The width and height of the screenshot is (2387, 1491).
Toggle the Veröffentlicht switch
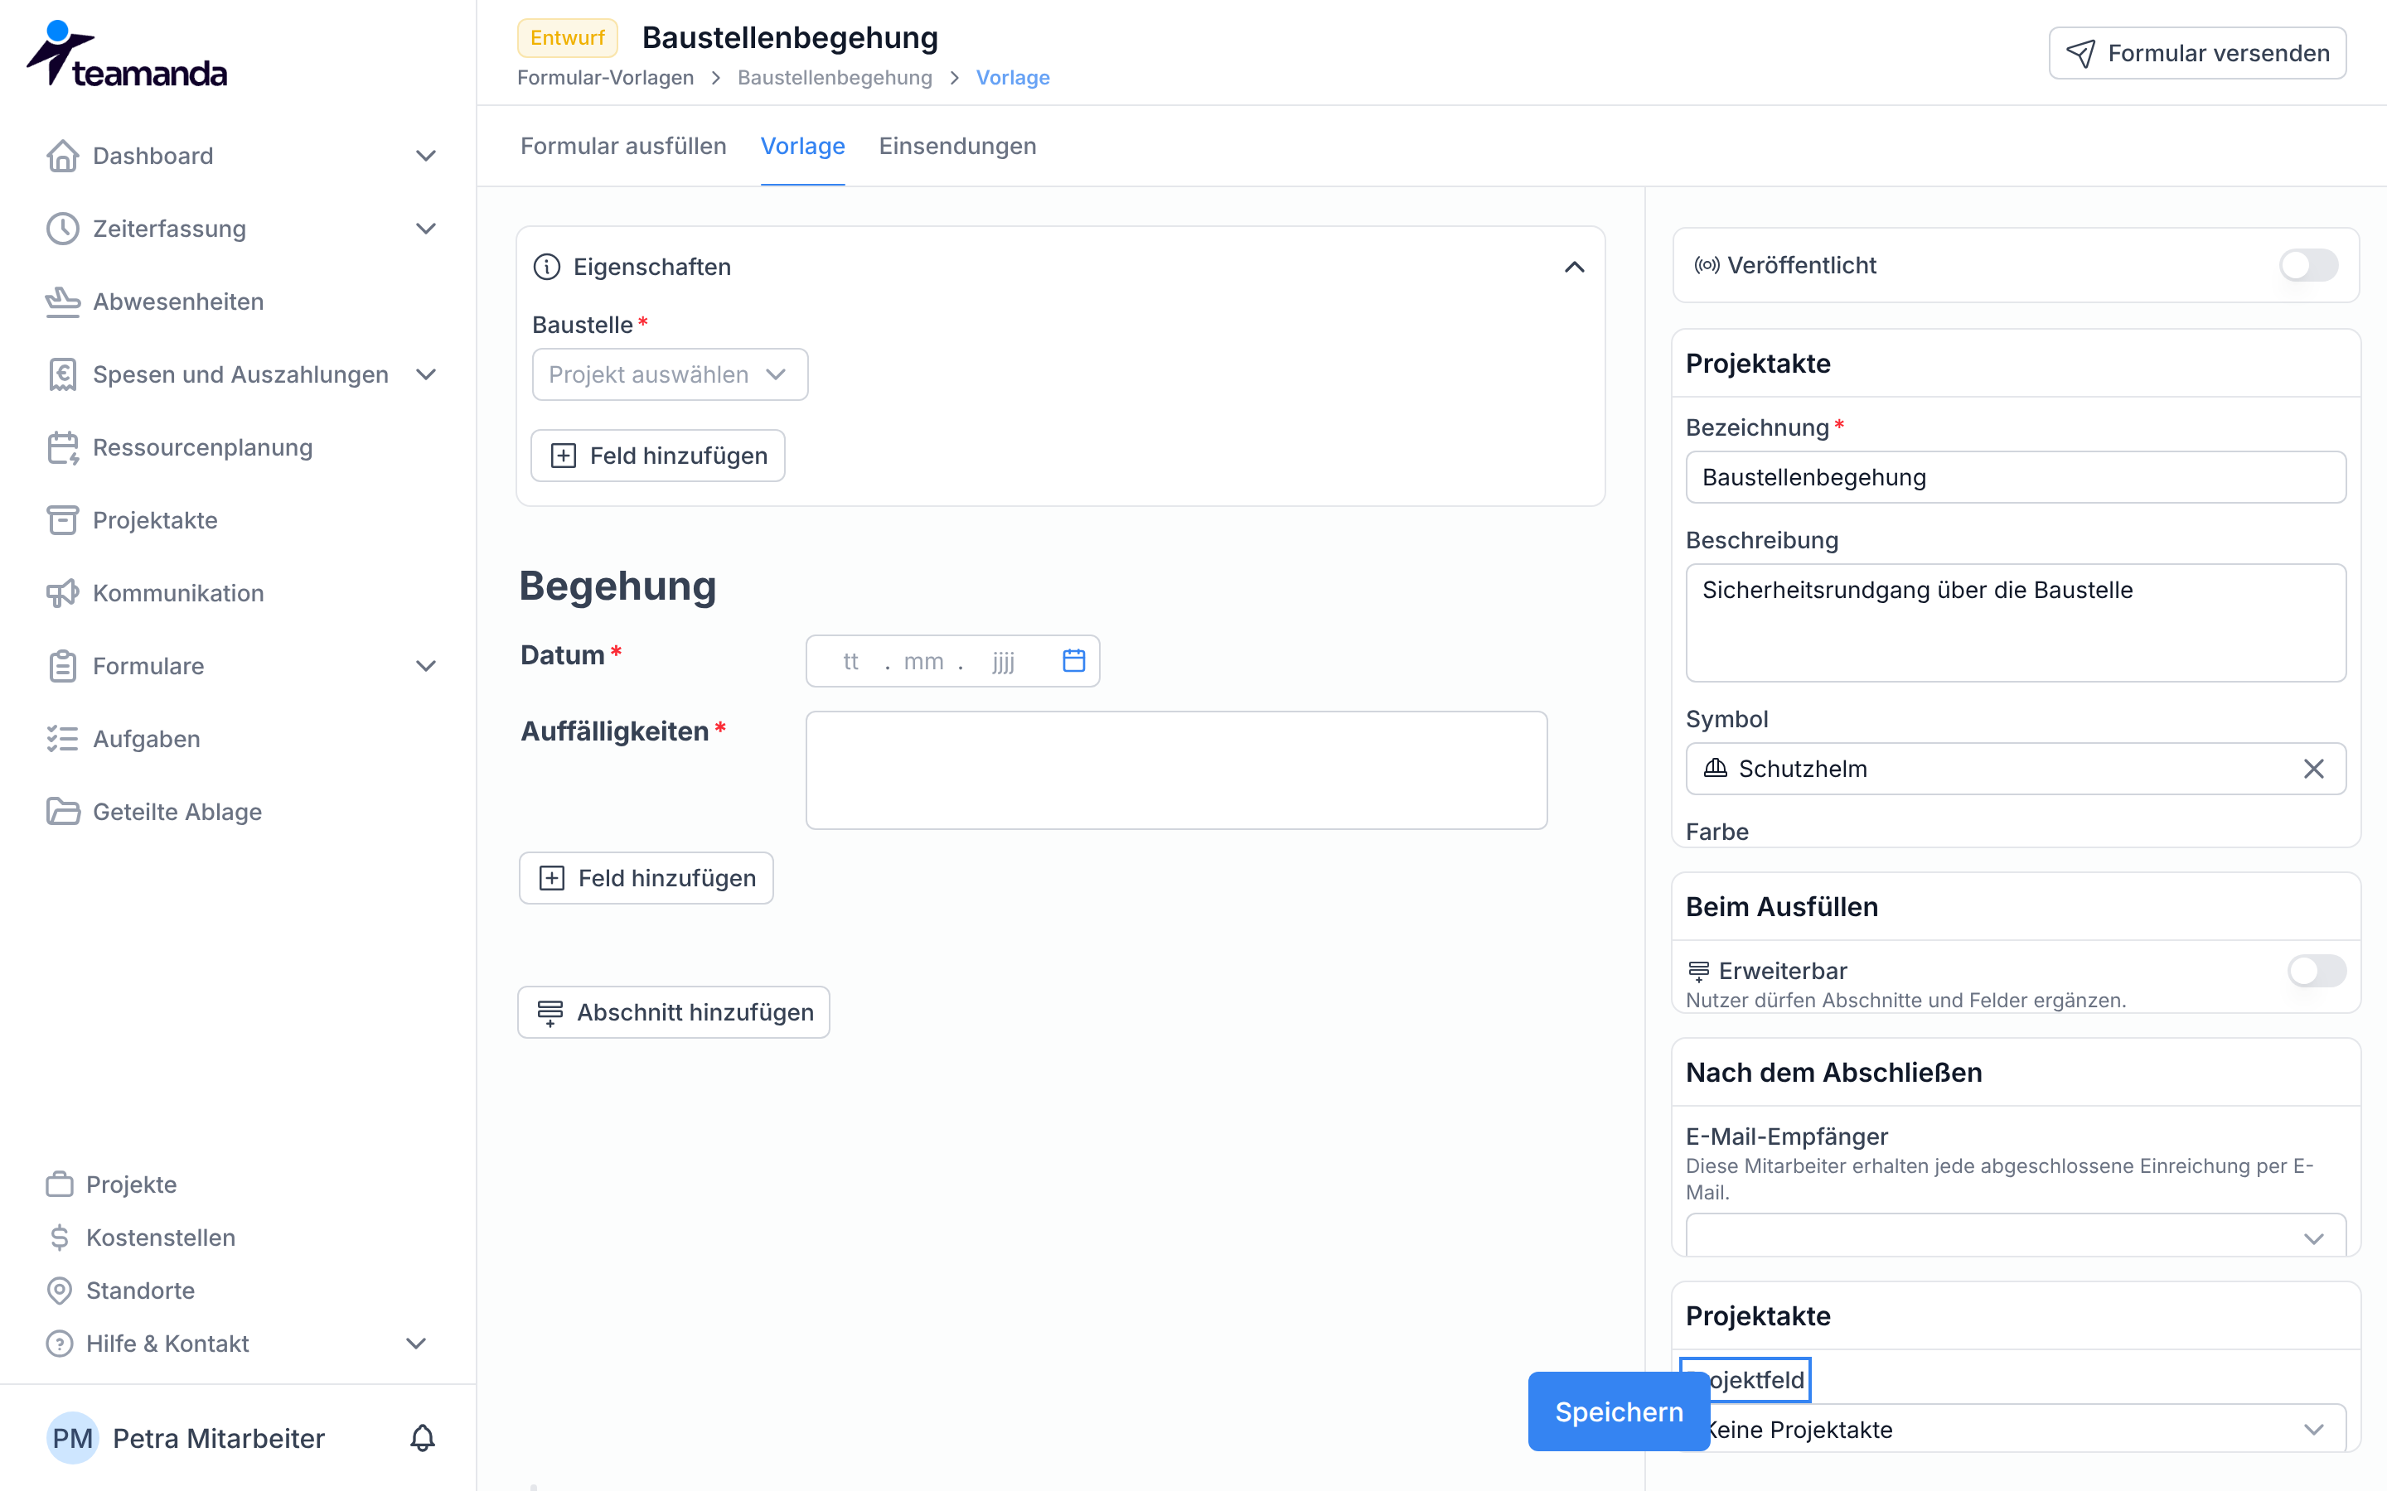pyautogui.click(x=2308, y=265)
